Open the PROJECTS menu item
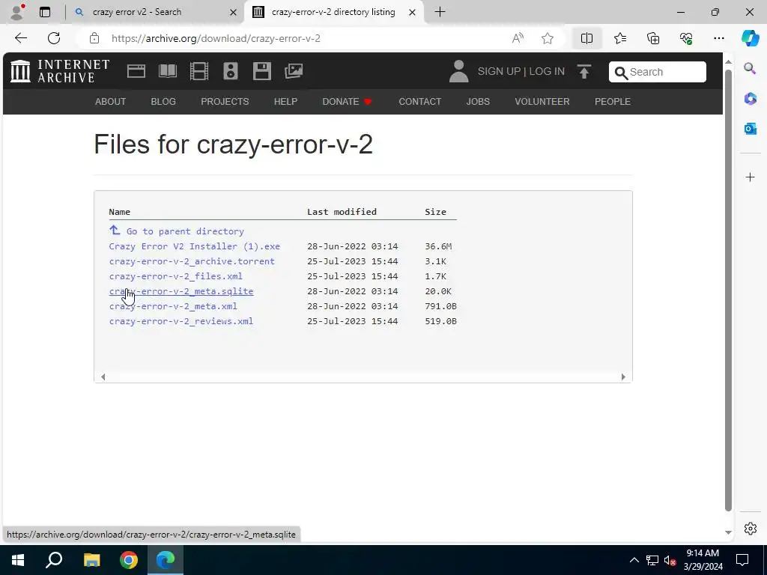The height and width of the screenshot is (575, 767). click(x=225, y=102)
